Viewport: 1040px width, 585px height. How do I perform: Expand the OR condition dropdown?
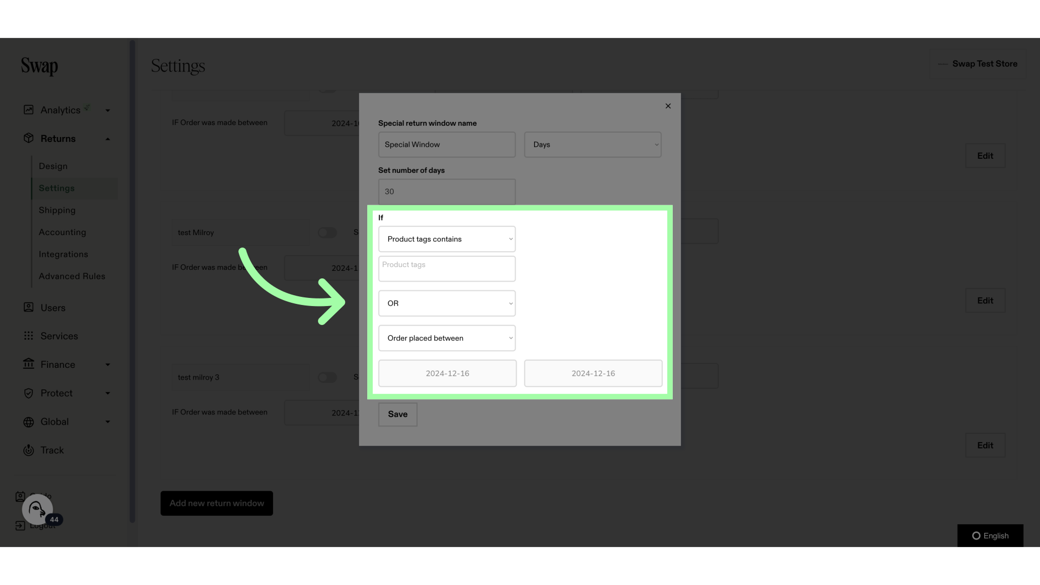point(446,303)
